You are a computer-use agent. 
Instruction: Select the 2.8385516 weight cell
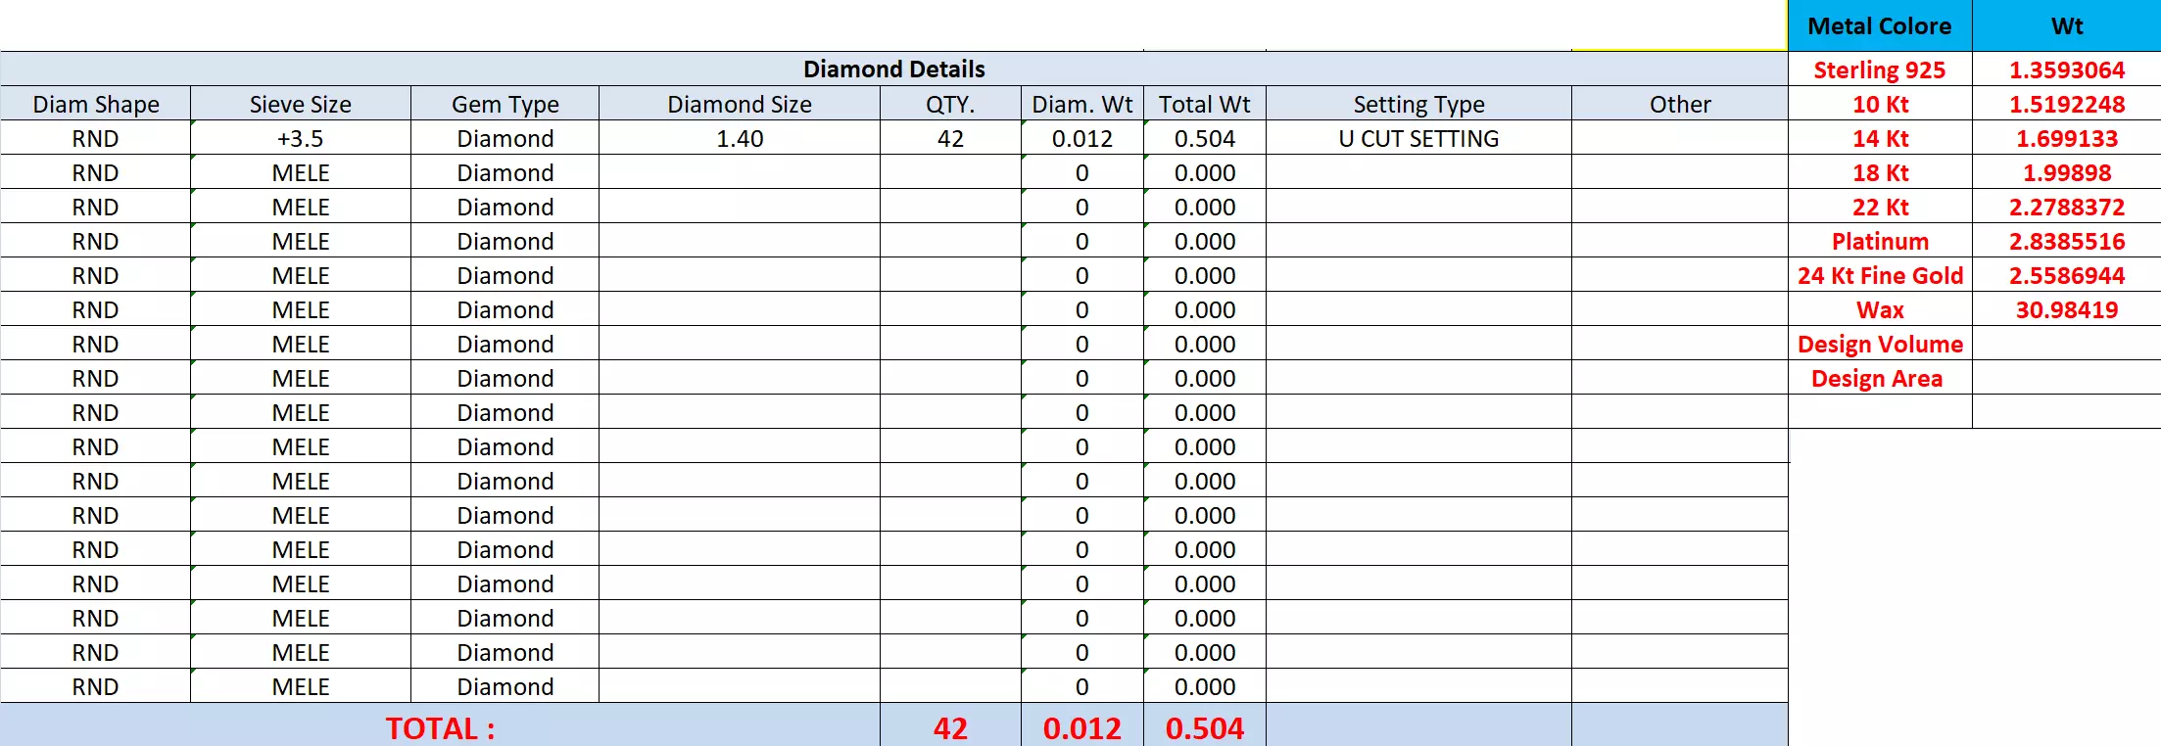click(x=2067, y=241)
